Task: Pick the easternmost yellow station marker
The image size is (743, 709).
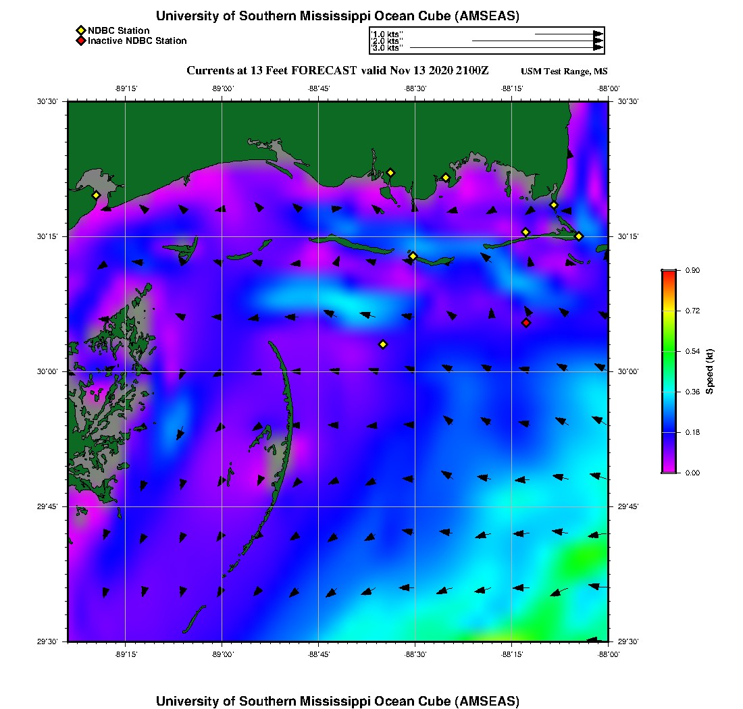Action: tap(579, 236)
